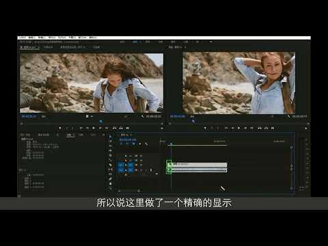Open the Source monitor button editor plus
Viewport: 328px width, 246px height.
point(162,128)
